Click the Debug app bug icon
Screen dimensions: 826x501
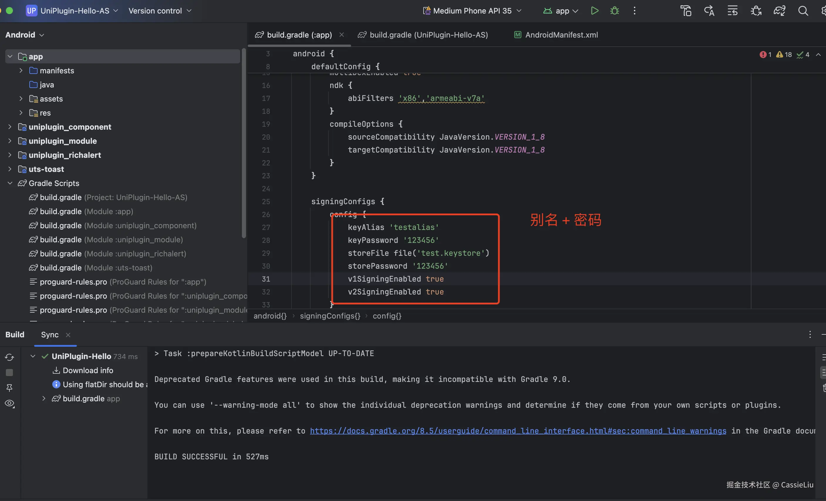pos(614,11)
